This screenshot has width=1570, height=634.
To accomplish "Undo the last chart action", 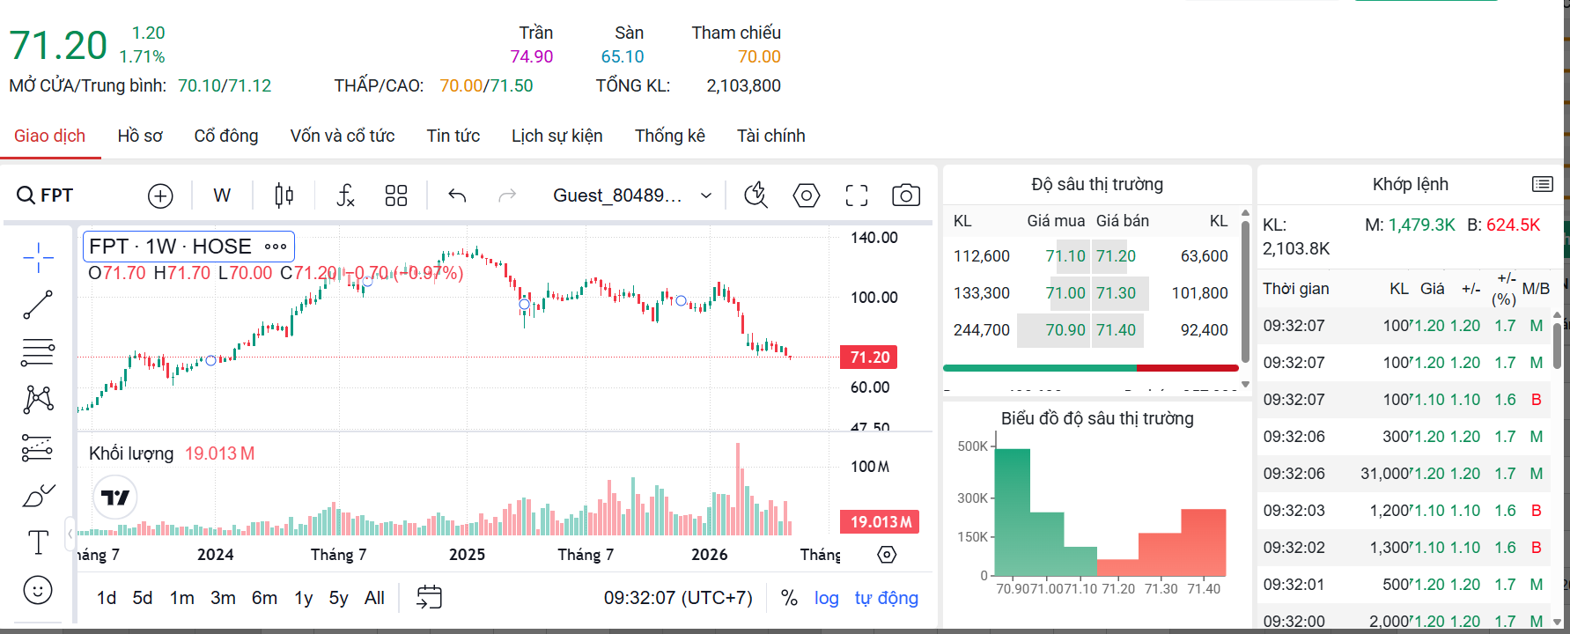I will [x=457, y=195].
